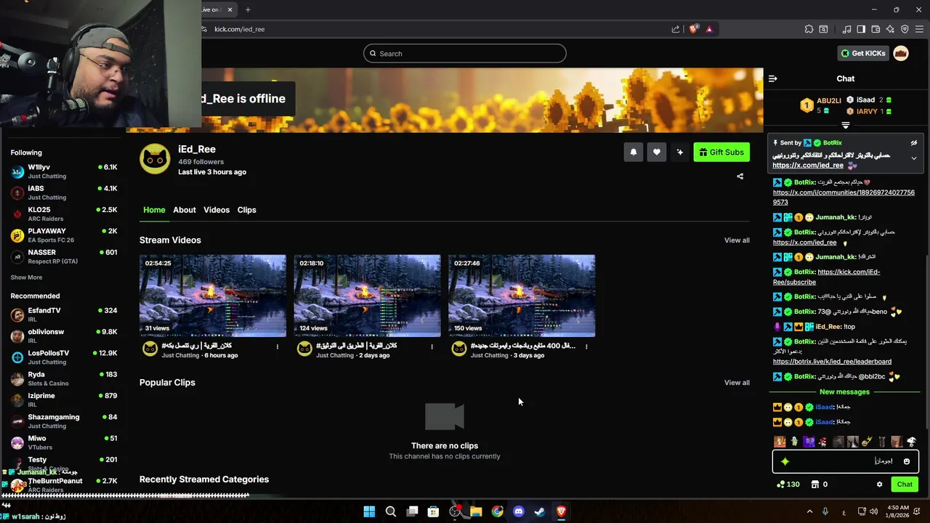Open LosPollosTV in Recommended list
The height and width of the screenshot is (523, 930).
click(64, 357)
